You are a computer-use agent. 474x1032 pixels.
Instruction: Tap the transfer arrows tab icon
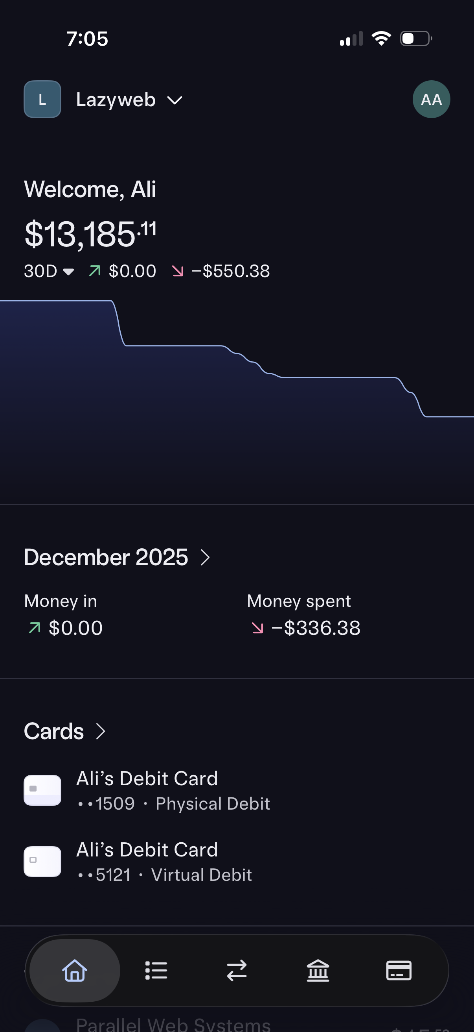pos(237,970)
